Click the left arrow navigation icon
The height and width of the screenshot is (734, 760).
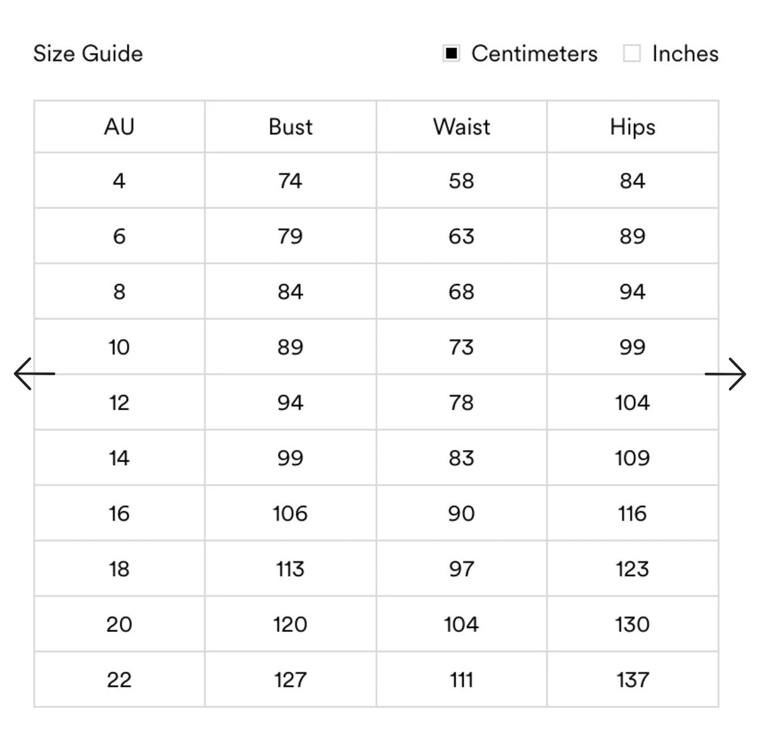tap(34, 374)
